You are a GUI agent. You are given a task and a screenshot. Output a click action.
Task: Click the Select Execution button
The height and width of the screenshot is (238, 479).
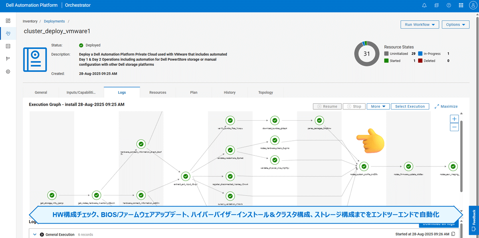coord(410,106)
